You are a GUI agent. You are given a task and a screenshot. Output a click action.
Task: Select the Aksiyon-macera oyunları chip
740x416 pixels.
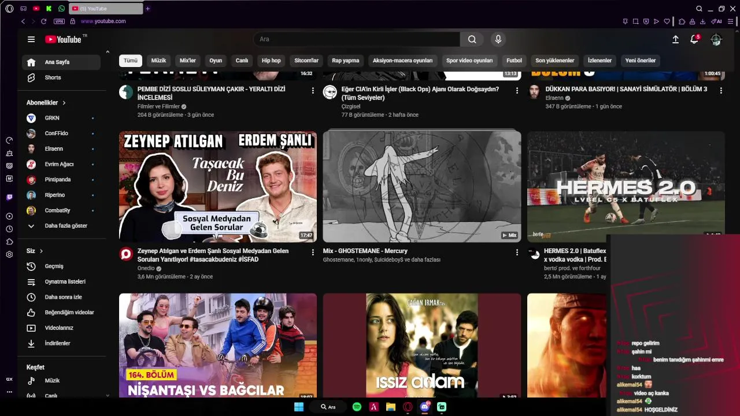click(402, 61)
